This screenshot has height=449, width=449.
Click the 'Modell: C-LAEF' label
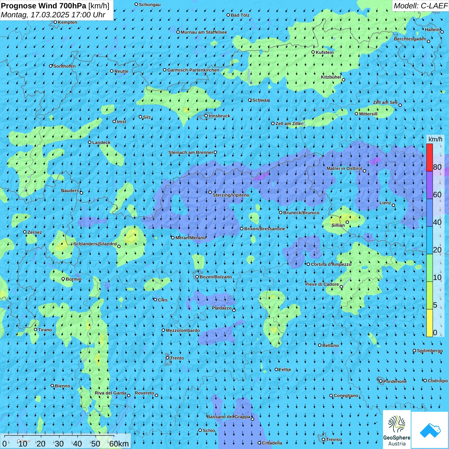pyautogui.click(x=420, y=6)
